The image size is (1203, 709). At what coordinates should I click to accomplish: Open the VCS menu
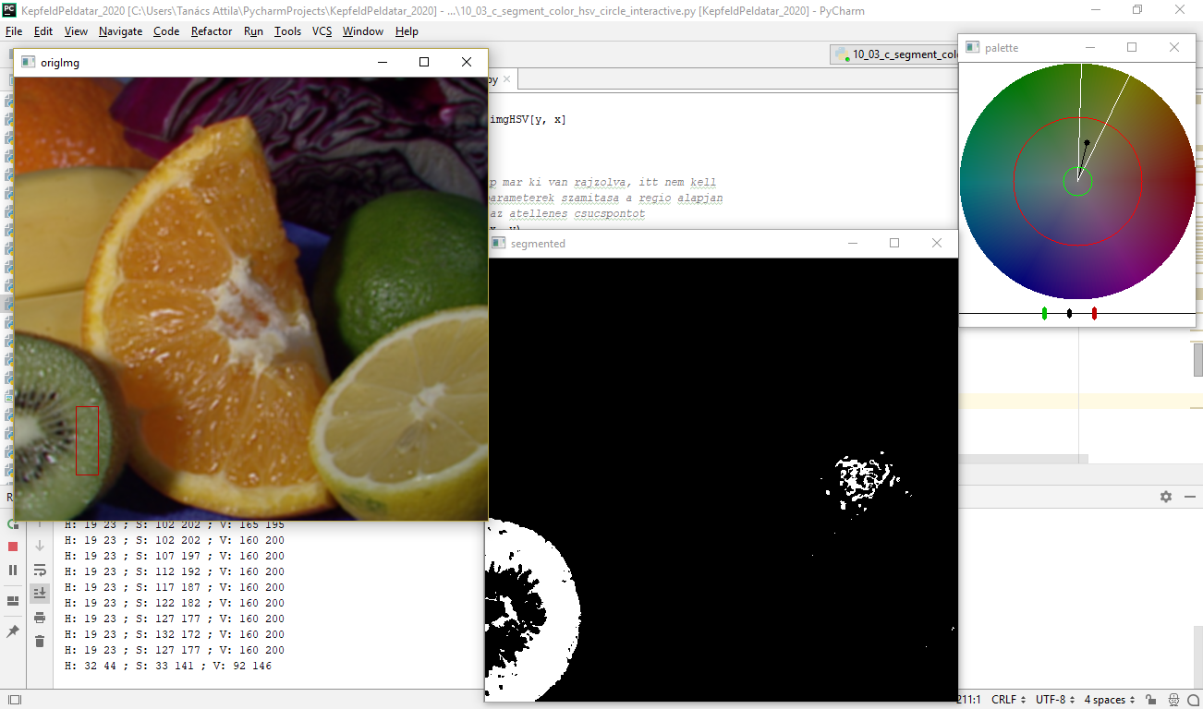pyautogui.click(x=322, y=30)
